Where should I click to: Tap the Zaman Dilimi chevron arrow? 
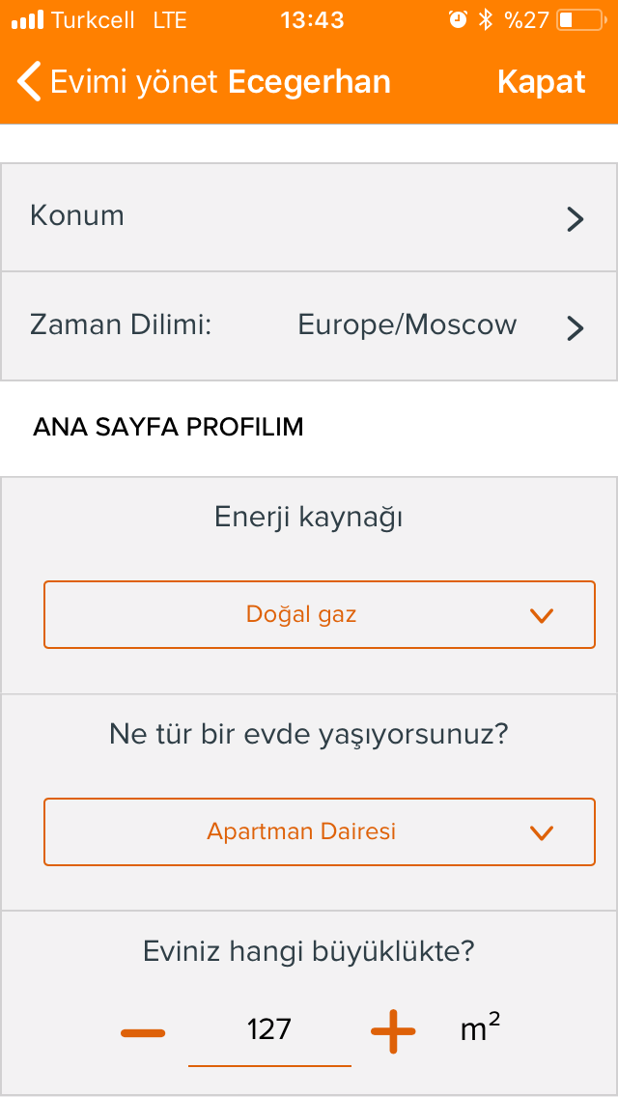(x=575, y=328)
